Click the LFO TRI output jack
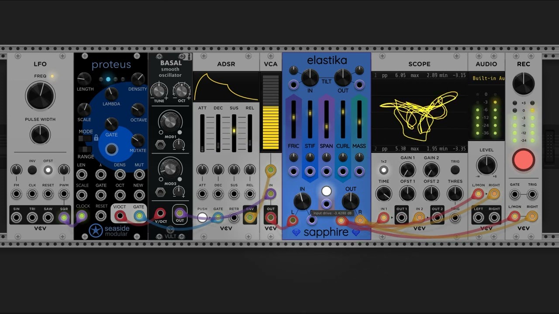Screen dimensions: 559x314 point(32,217)
